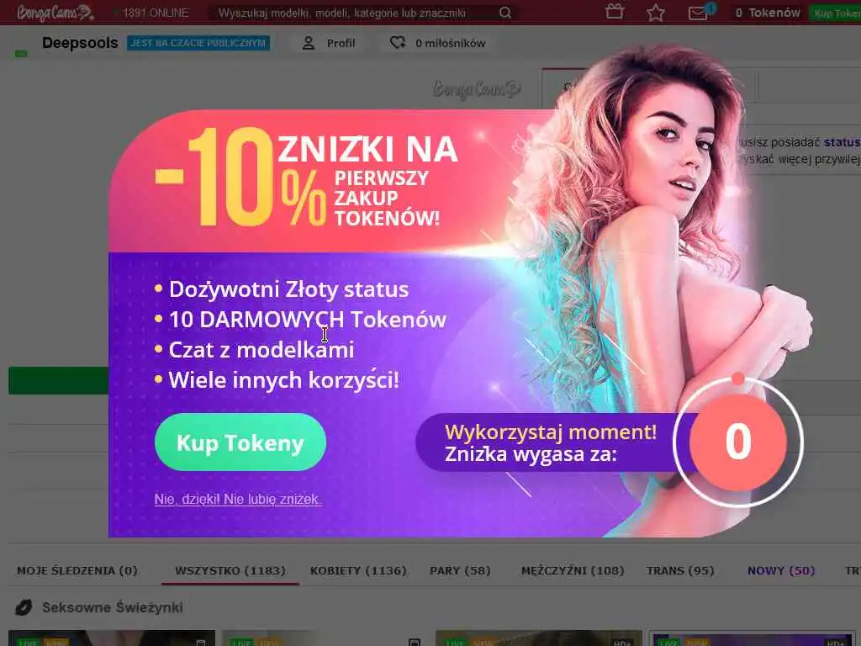
Task: Select the MĘŻCZYŹNI tab
Action: click(x=573, y=571)
